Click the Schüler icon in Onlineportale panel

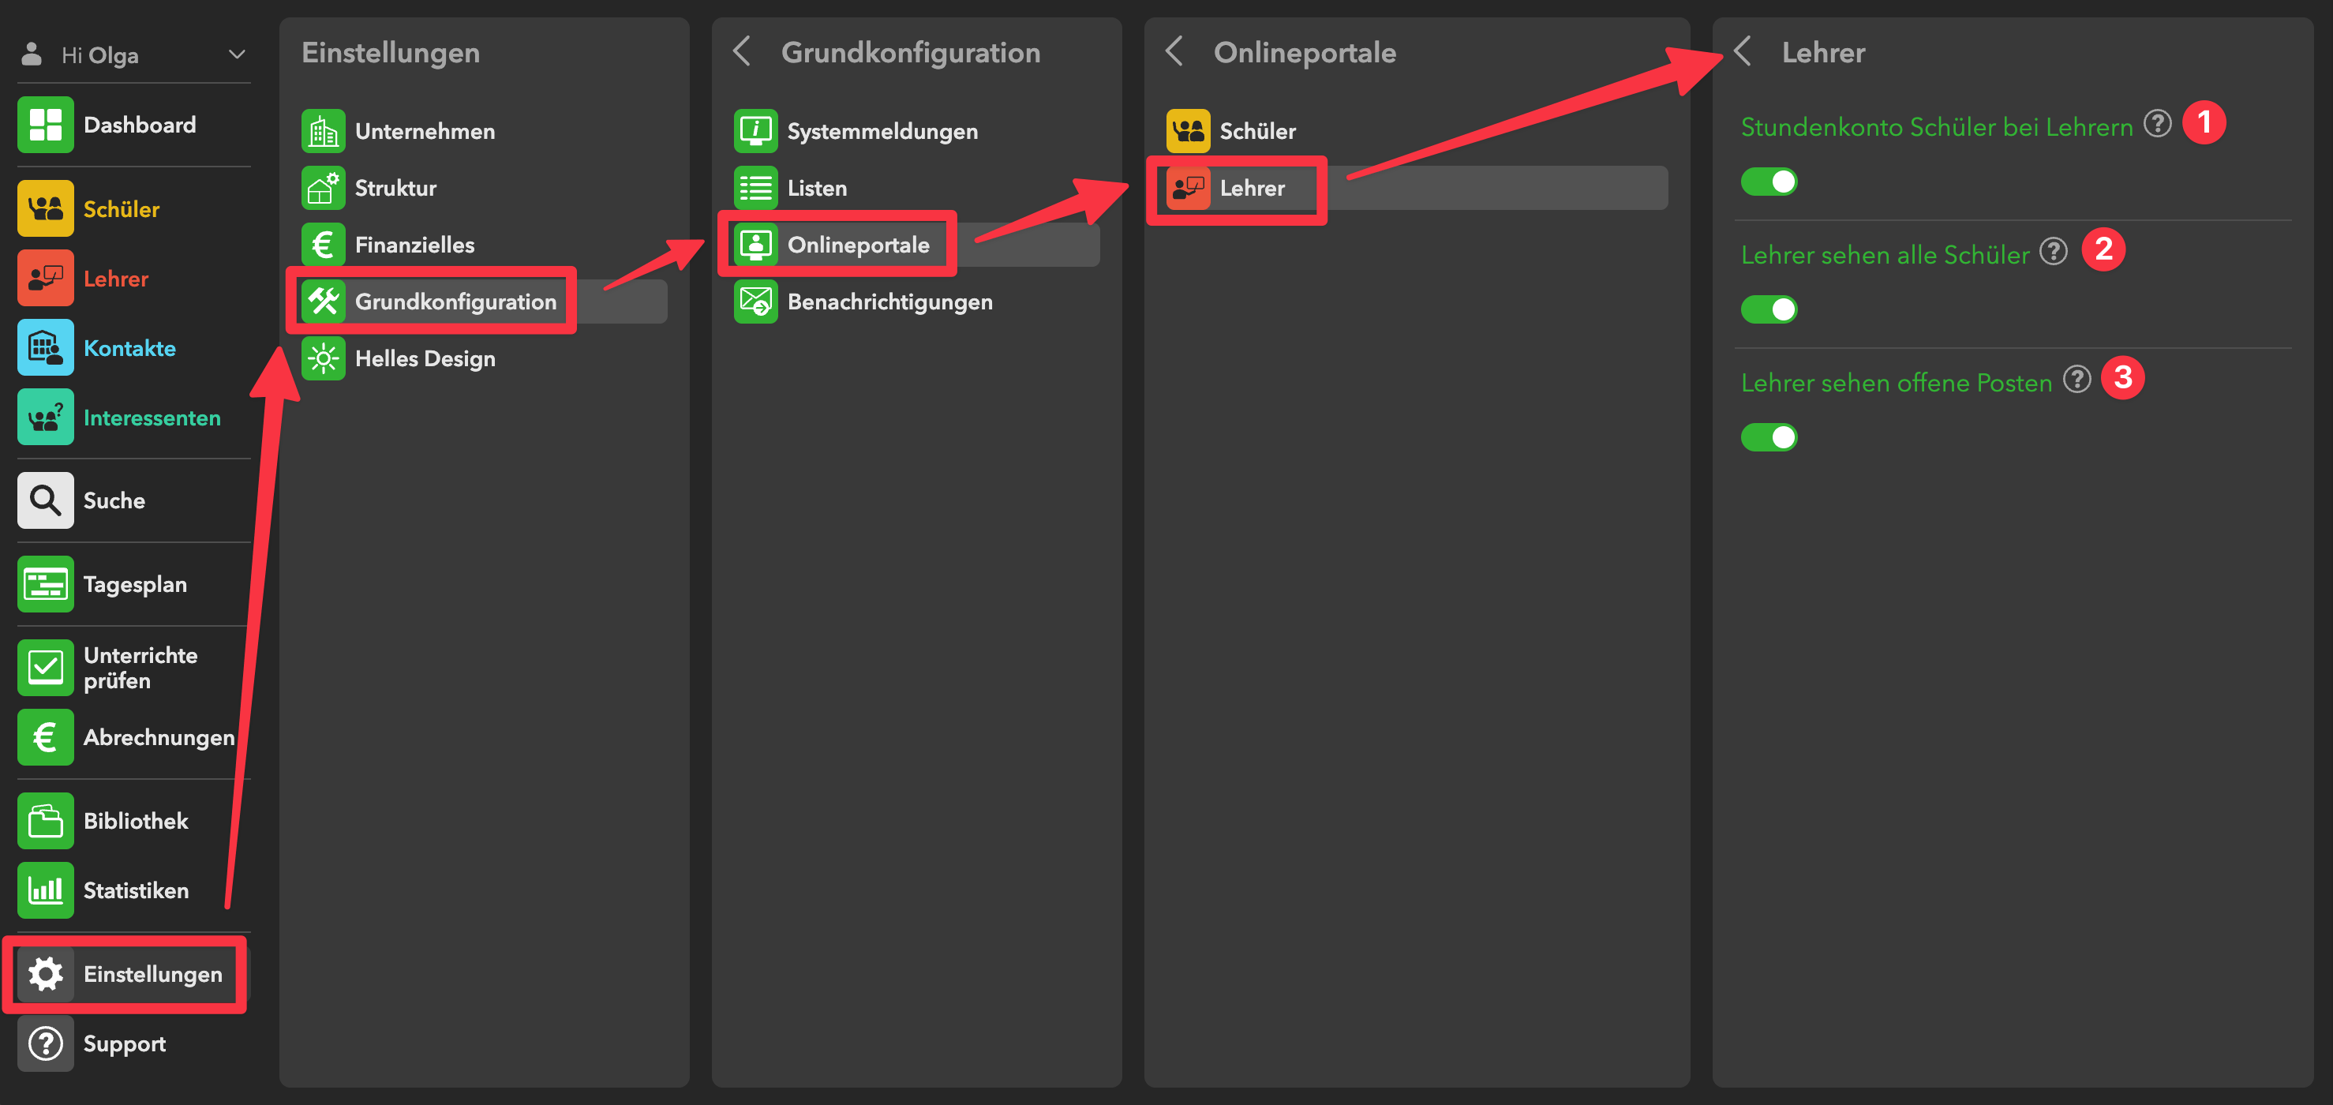click(x=1189, y=131)
